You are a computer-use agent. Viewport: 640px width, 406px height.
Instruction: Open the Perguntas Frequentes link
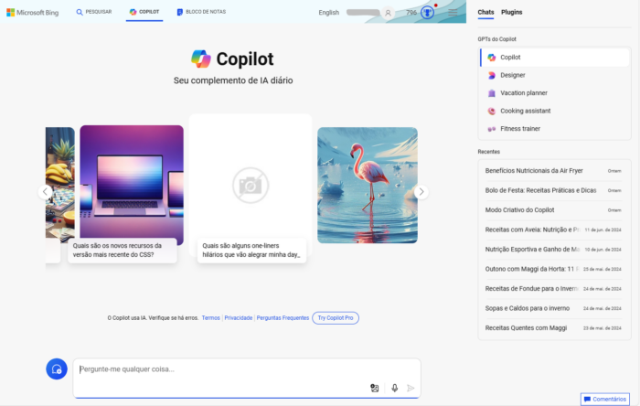(x=283, y=318)
